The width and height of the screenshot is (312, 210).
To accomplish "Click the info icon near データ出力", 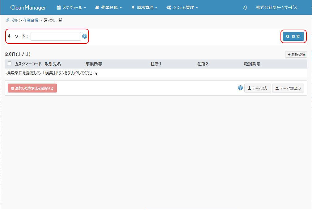I will click(240, 88).
